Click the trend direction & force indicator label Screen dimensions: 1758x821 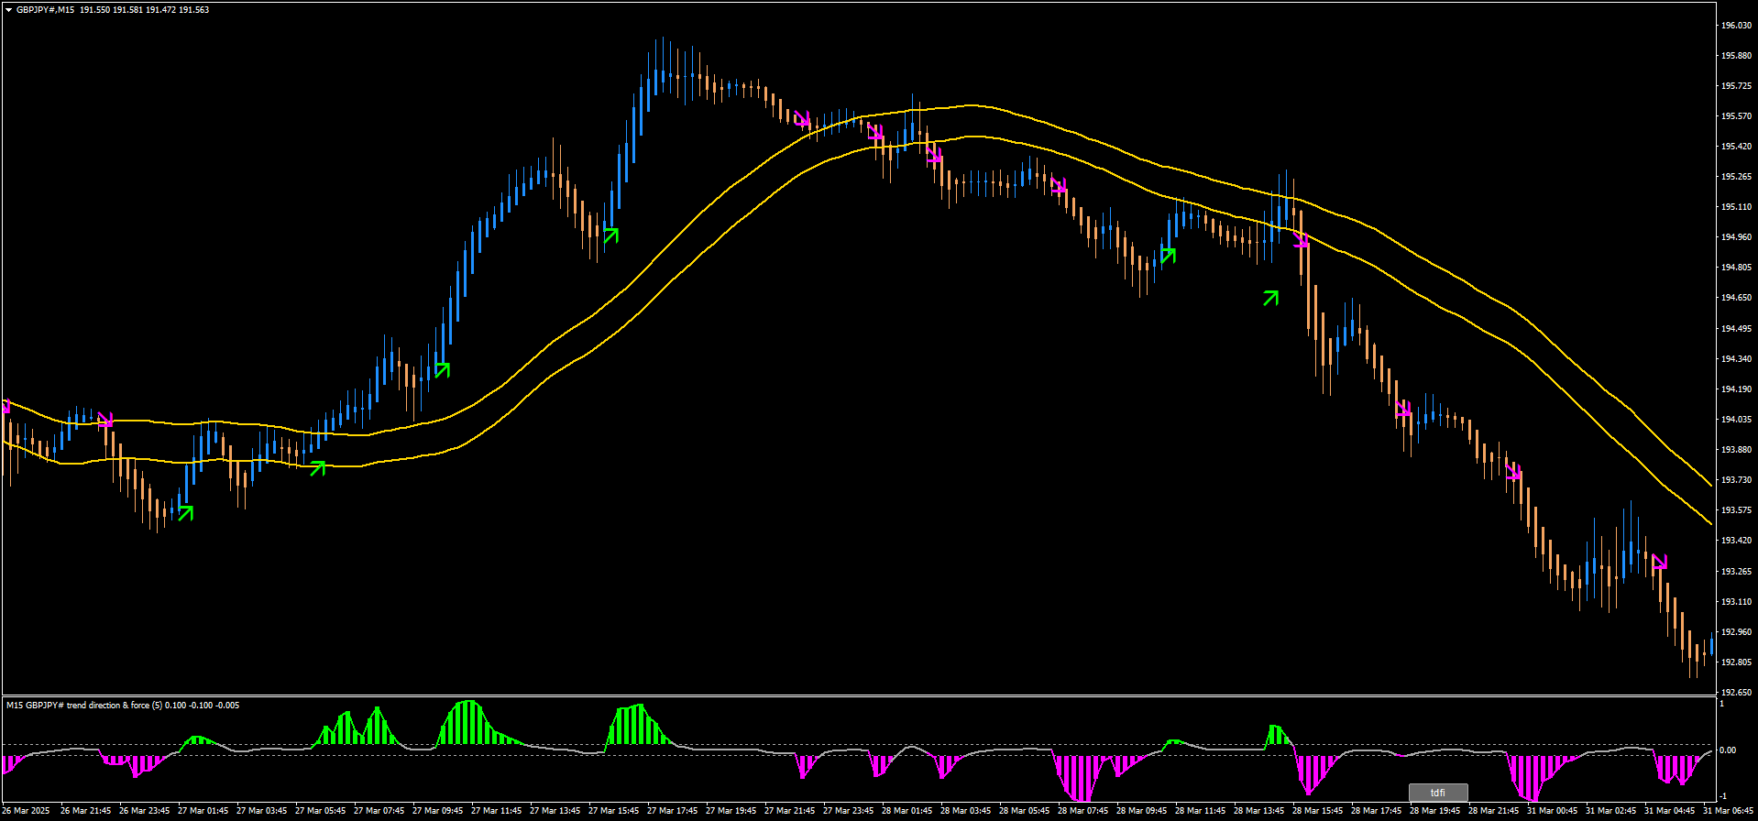[123, 706]
